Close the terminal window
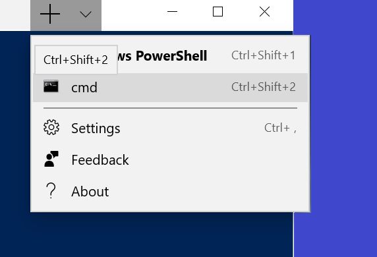Screen dimensions: 377x257 (264, 12)
